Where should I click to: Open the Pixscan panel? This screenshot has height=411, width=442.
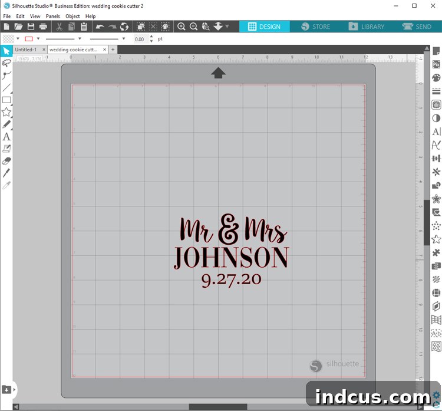coord(436,64)
